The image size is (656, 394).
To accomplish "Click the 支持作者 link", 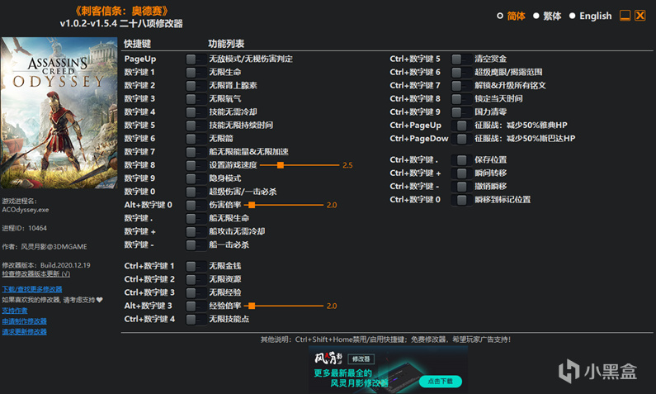I will (15, 311).
